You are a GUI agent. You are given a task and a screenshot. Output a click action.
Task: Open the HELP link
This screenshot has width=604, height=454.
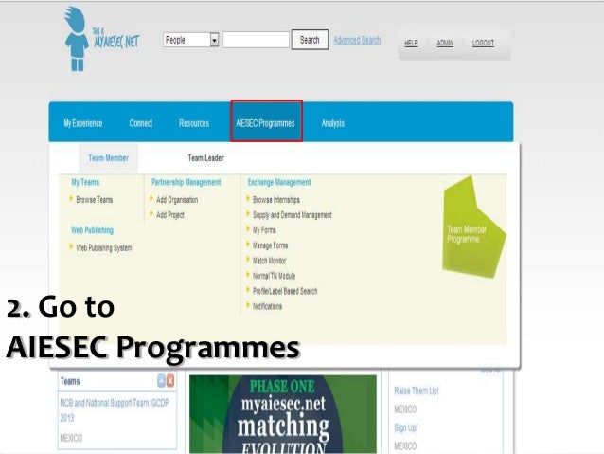coord(411,43)
